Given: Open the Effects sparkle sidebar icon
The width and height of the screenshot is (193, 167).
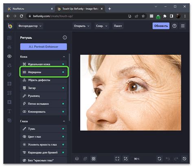Looking at the screenshot, I should click(x=9, y=65).
